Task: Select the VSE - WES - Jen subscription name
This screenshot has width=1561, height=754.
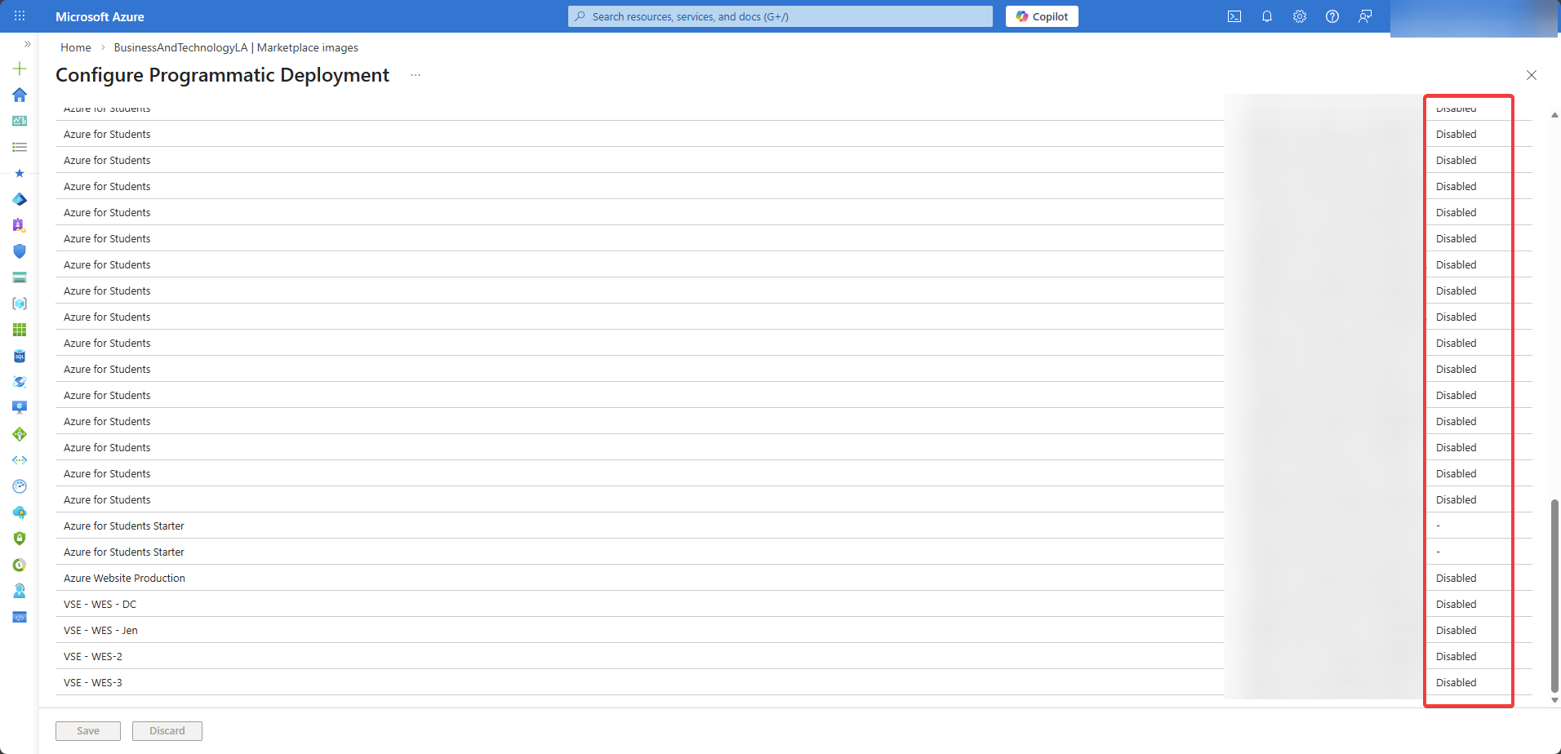Action: pos(101,630)
